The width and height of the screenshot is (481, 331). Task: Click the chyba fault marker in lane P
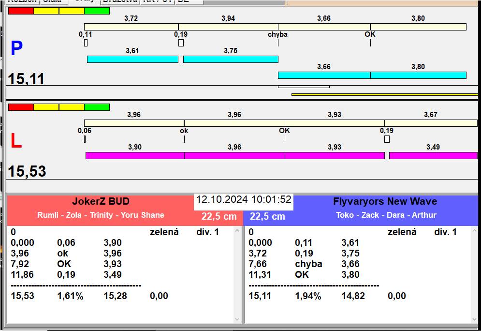click(x=277, y=34)
